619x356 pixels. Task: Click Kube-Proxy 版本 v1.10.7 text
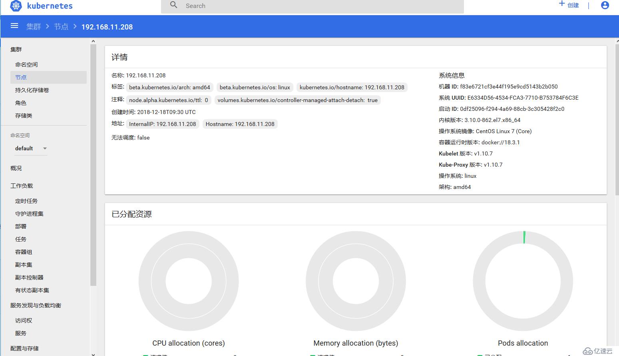tap(471, 165)
